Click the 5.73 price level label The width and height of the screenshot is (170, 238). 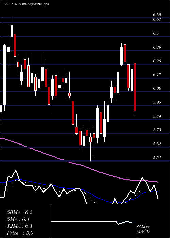click(157, 130)
